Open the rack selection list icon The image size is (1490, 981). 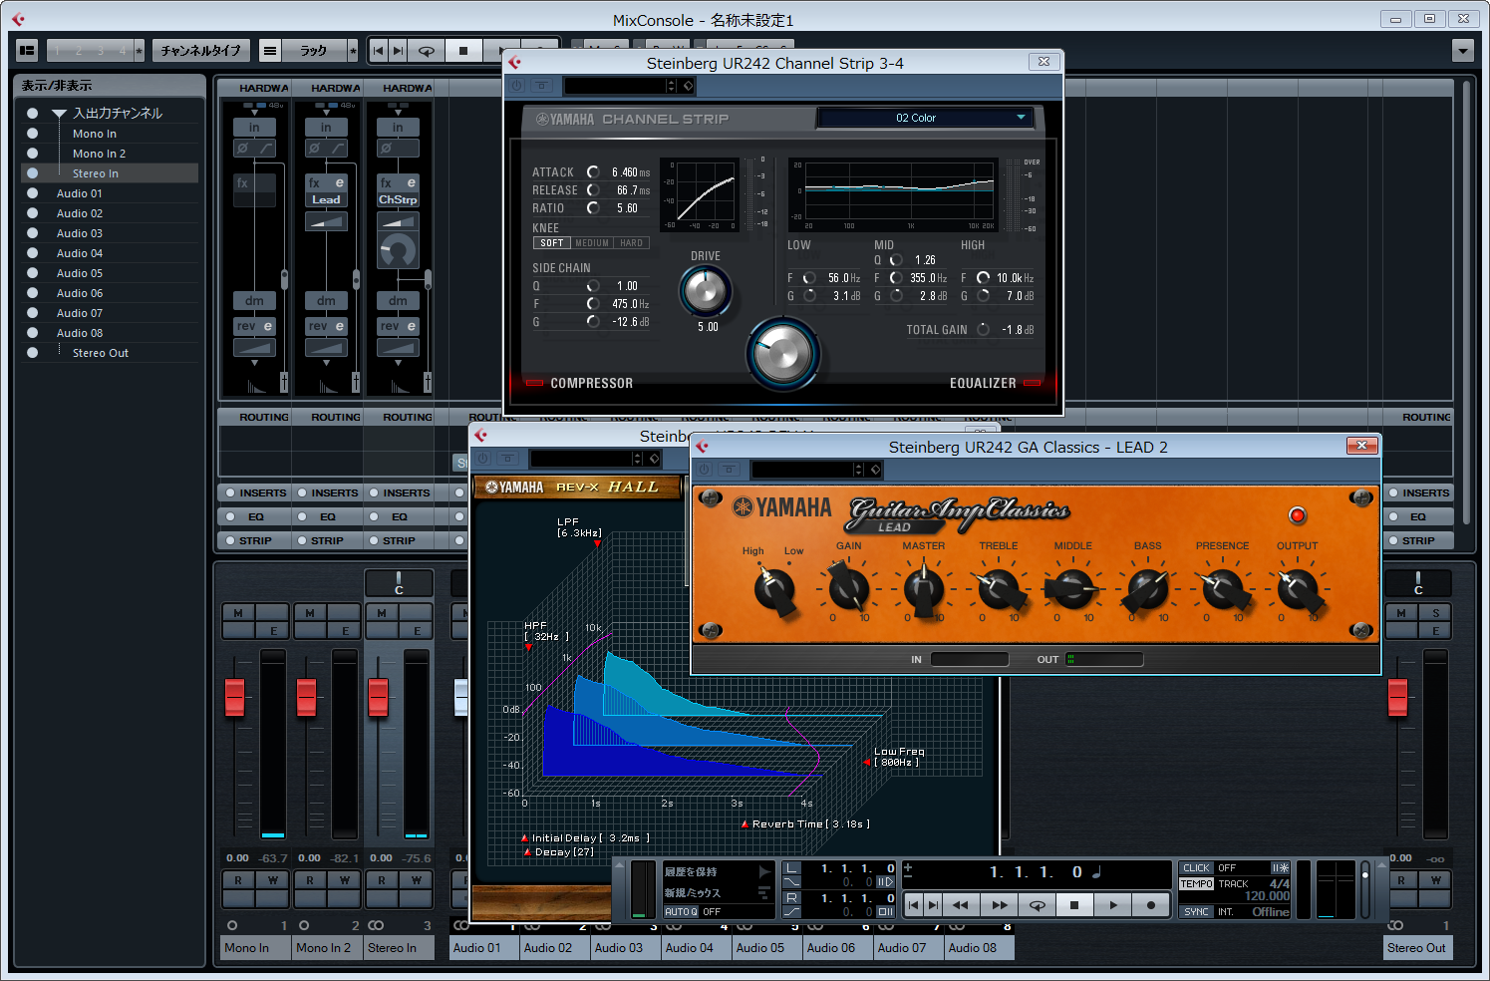point(270,50)
